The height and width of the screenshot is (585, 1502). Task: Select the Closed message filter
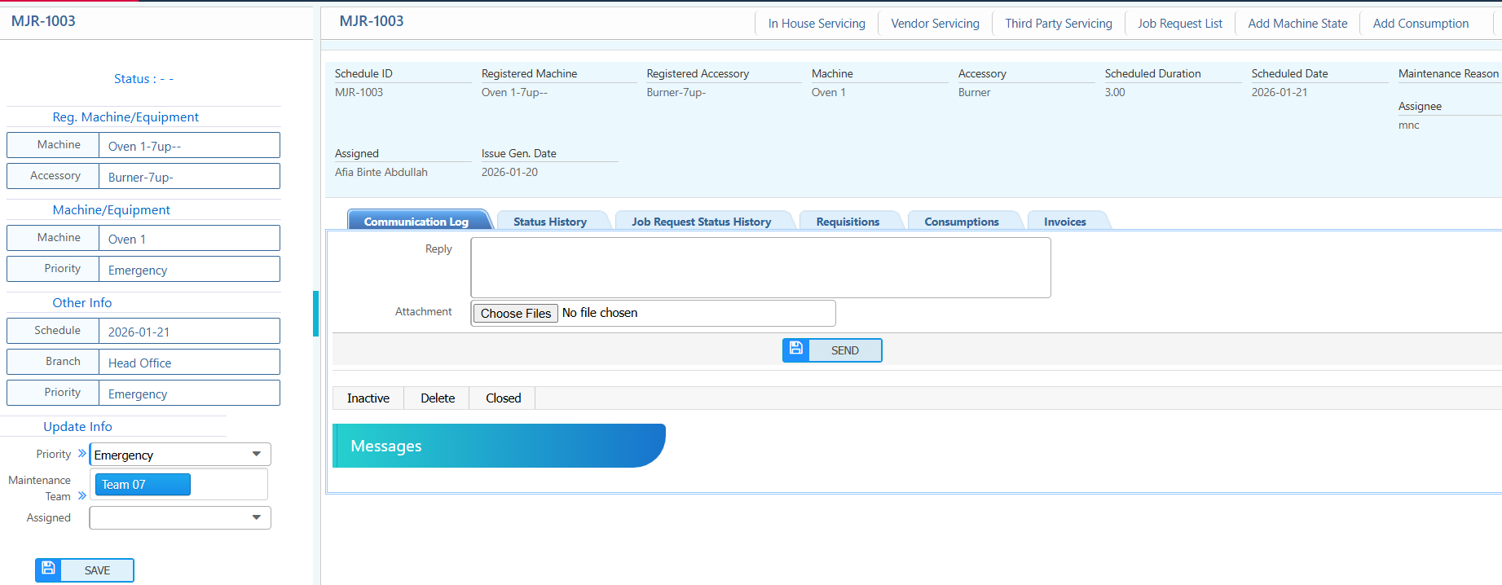tap(503, 398)
